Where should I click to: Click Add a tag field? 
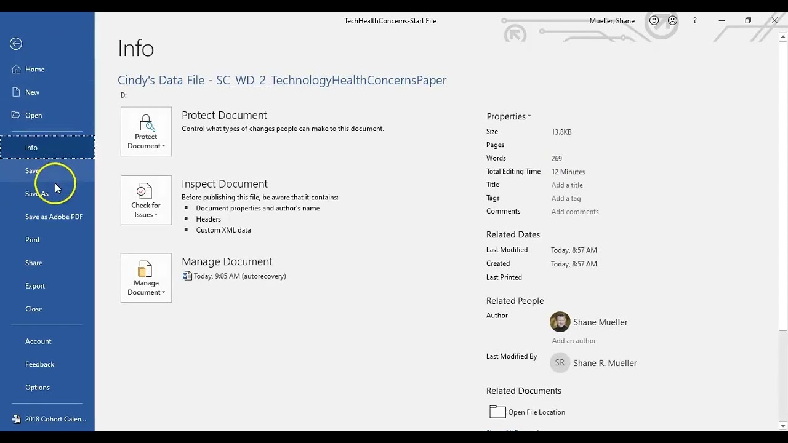566,198
